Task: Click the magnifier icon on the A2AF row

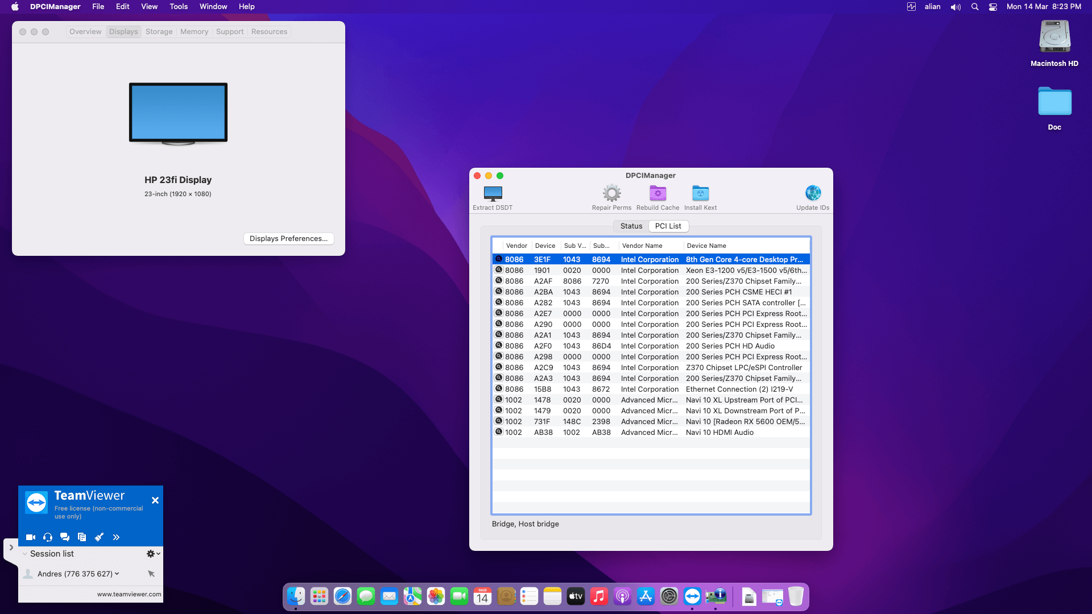Action: (x=499, y=281)
